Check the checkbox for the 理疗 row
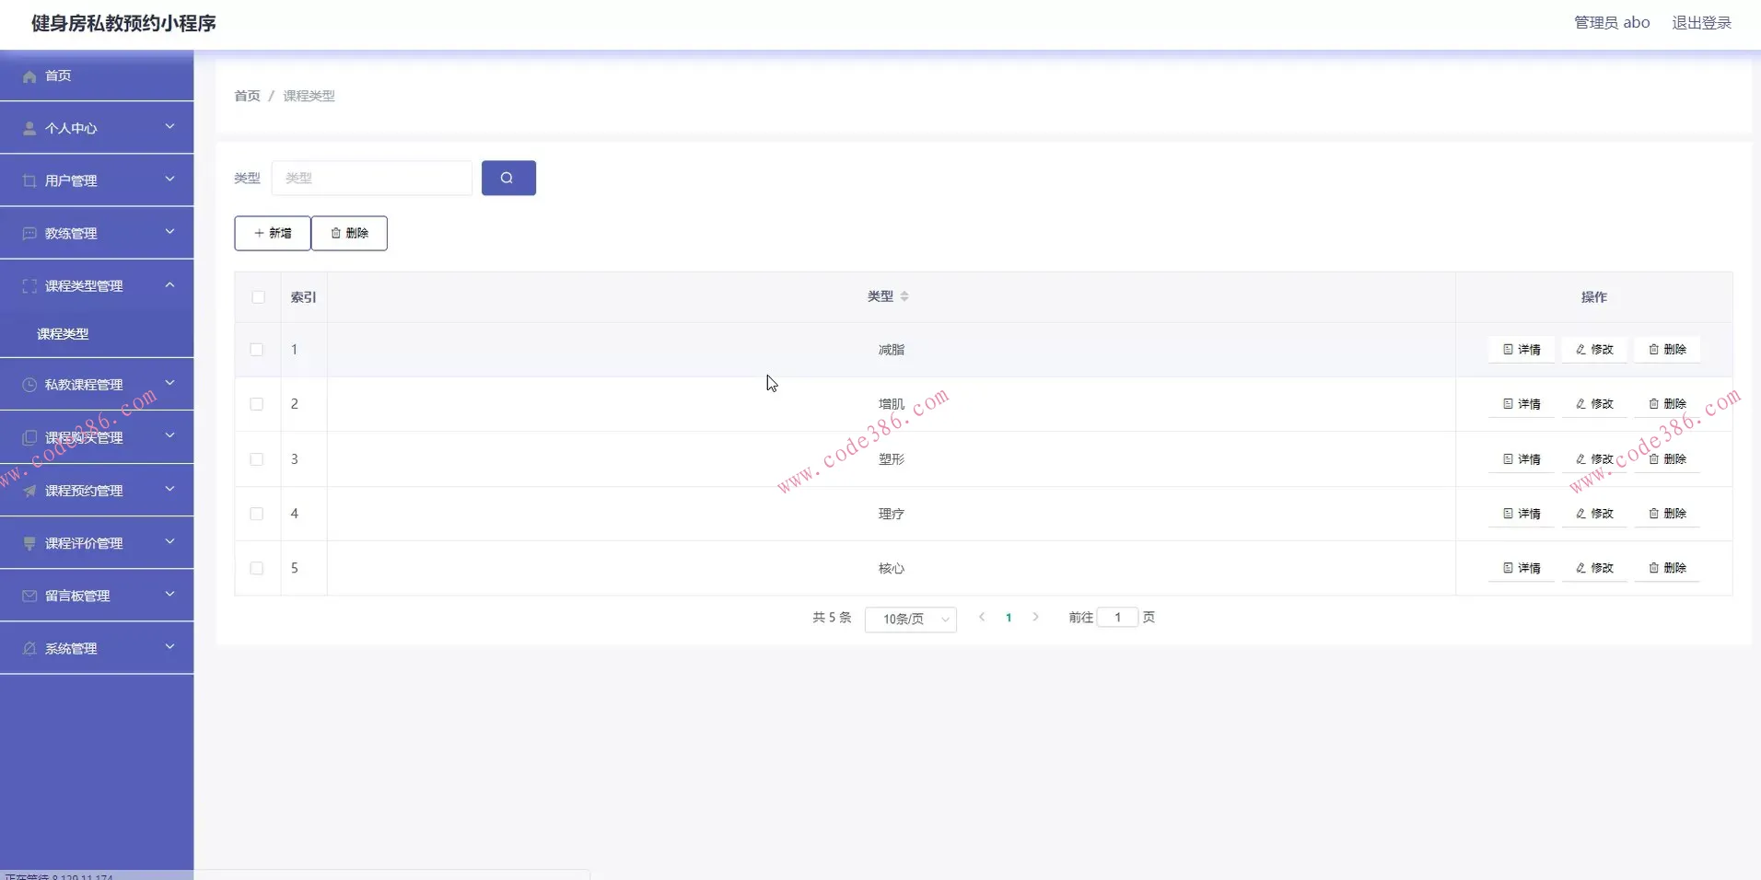The image size is (1761, 880). click(x=256, y=514)
